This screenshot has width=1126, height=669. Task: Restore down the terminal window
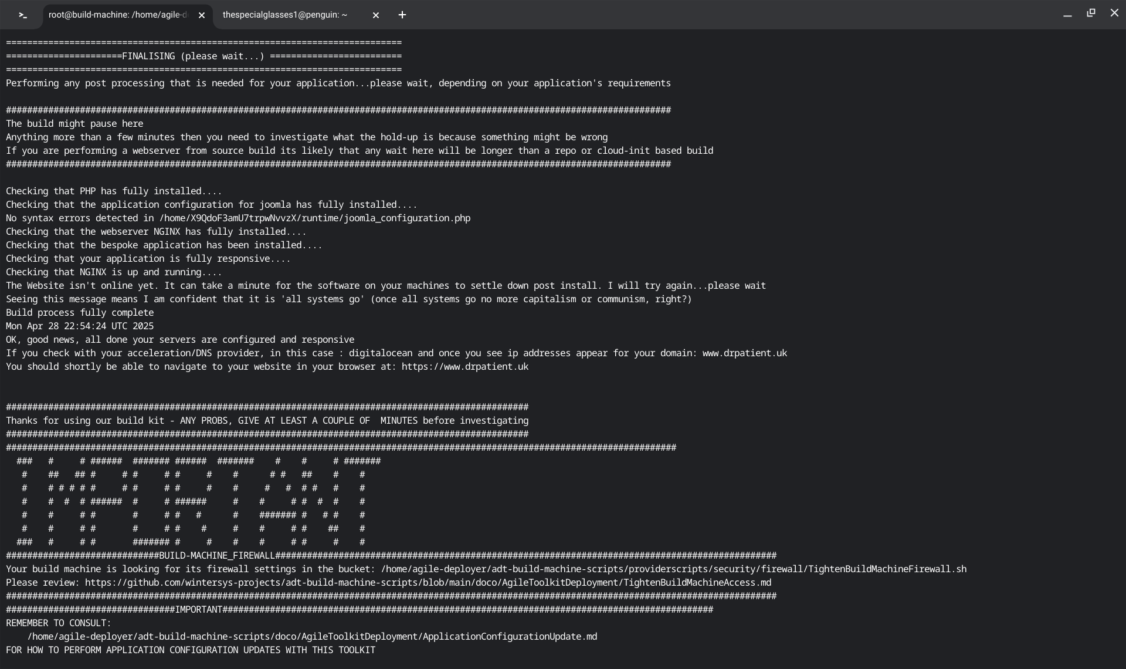click(x=1091, y=13)
